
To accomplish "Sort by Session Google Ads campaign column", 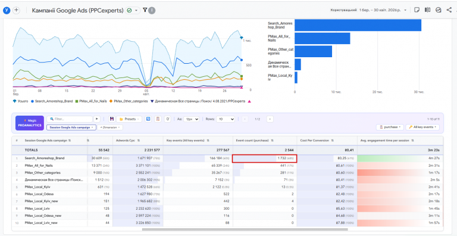I will (x=48, y=141).
